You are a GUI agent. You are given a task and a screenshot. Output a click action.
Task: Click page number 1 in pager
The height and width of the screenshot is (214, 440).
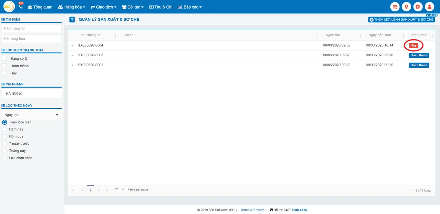[x=90, y=190]
